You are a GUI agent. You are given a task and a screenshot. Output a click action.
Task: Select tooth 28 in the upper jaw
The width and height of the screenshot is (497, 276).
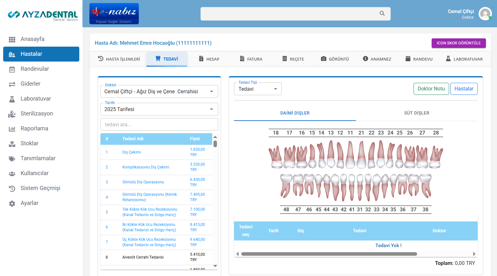(436, 157)
